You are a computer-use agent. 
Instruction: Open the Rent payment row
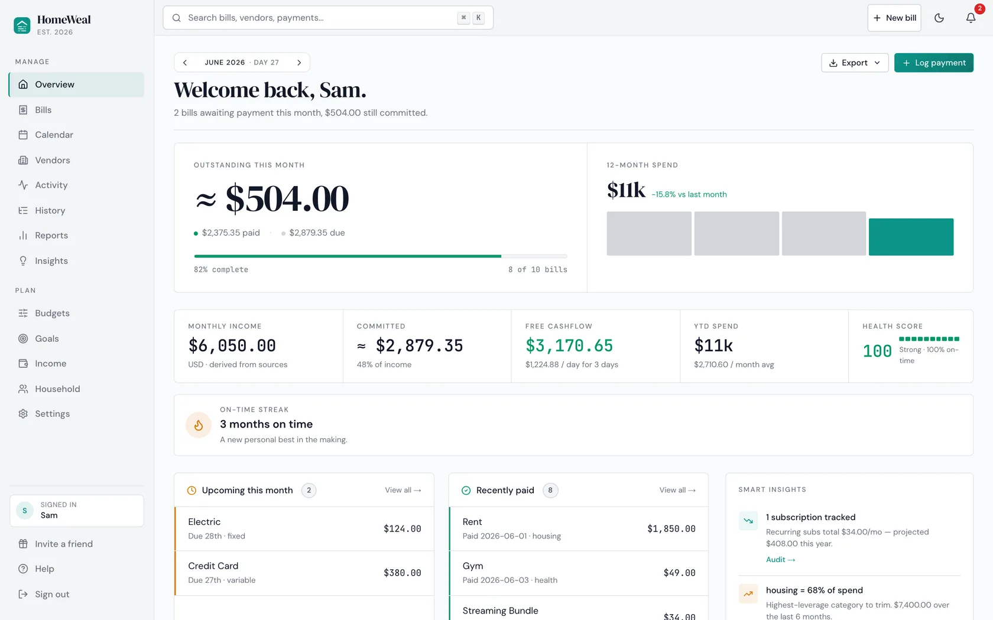579,528
